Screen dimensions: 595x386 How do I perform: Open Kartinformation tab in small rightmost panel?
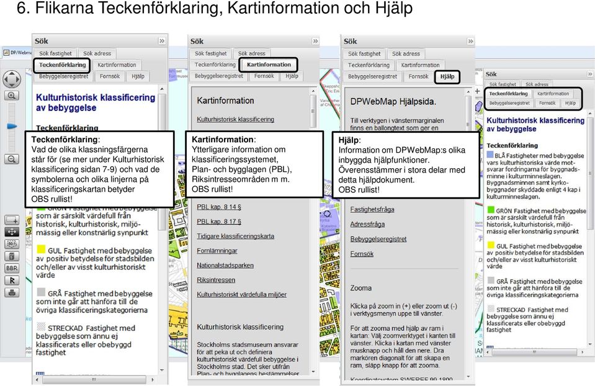coord(553,93)
